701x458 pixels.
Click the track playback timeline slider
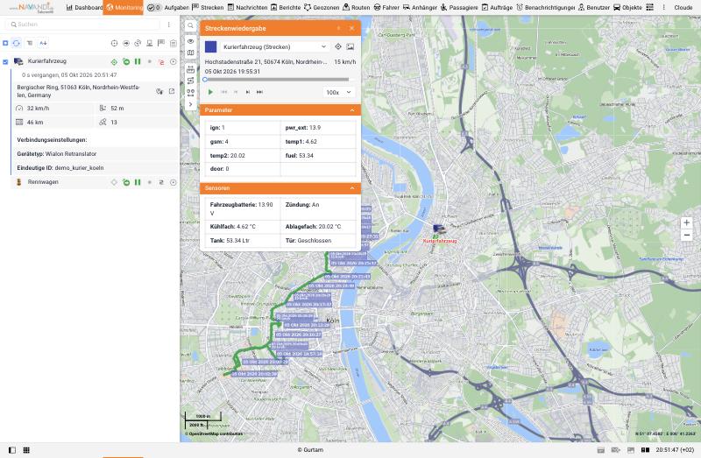pyautogui.click(x=277, y=80)
